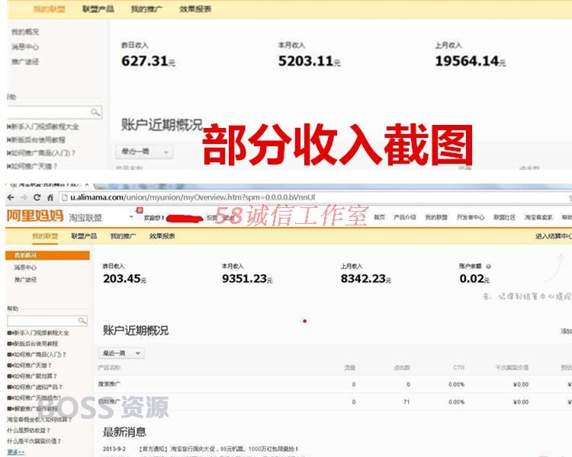The image size is (572, 457).
Task: Open 开发者中心 link
Action: [471, 217]
